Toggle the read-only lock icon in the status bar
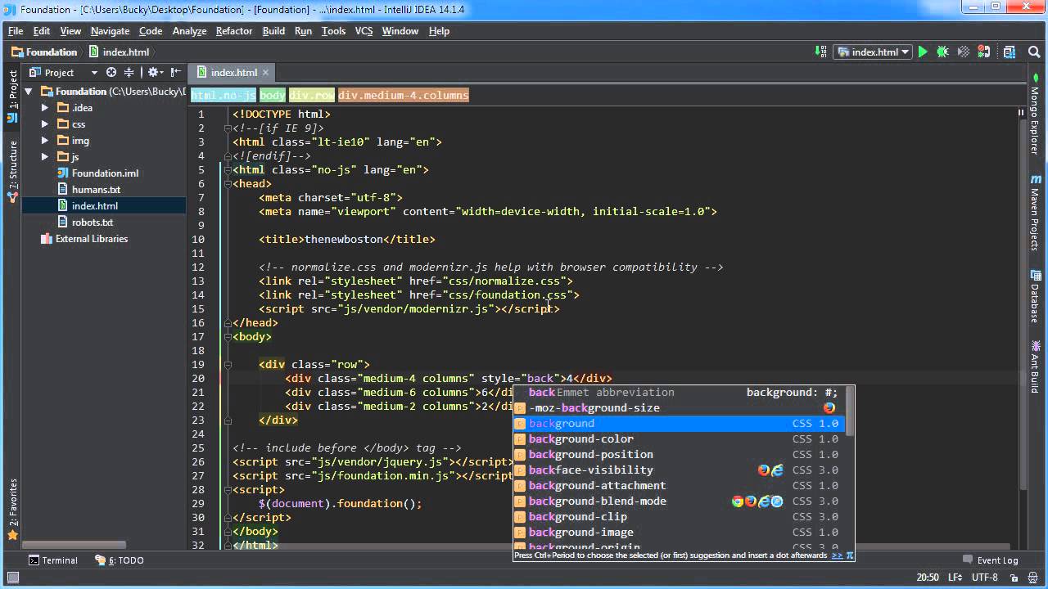 click(x=1012, y=578)
